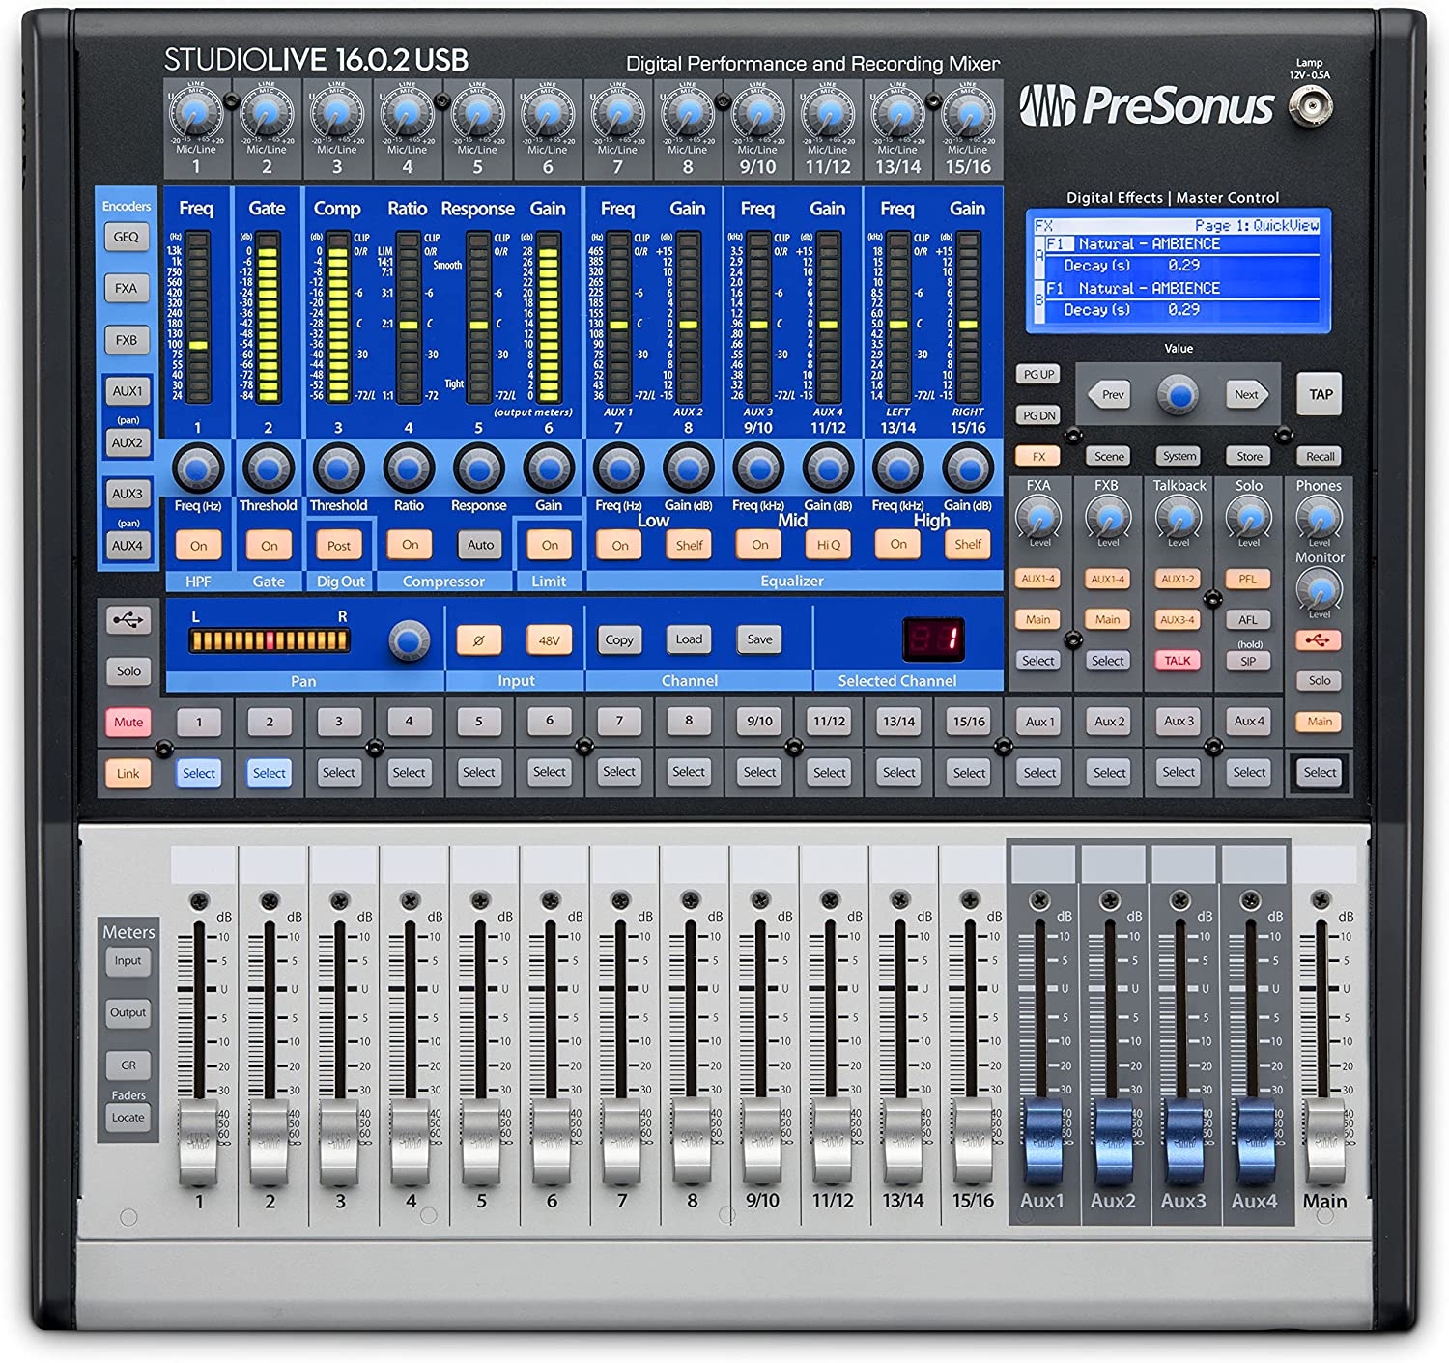Toggle the compressor Auto button
Screen dimensions: 1449x1363
481,547
